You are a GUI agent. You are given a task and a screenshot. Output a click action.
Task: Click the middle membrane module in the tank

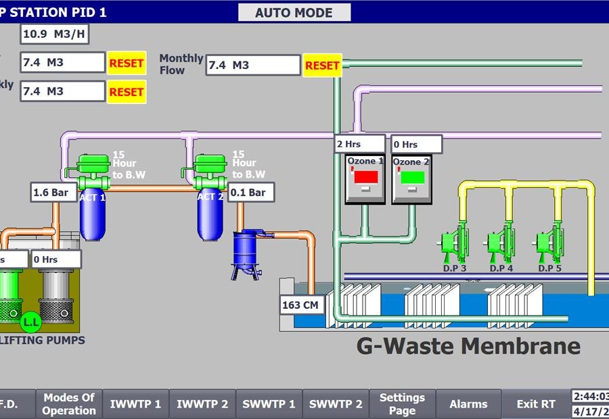pyautogui.click(x=432, y=305)
